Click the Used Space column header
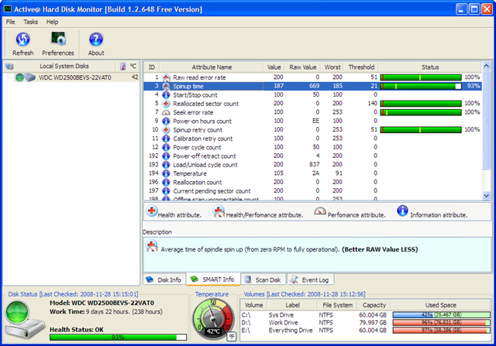Image resolution: width=496 pixels, height=346 pixels. 441,305
